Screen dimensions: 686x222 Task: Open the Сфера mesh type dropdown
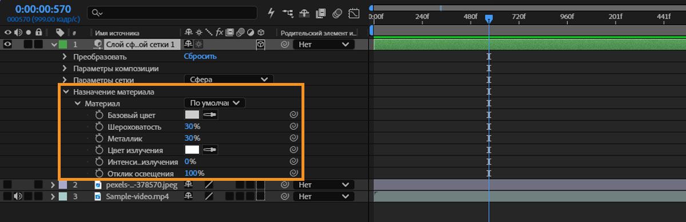click(228, 80)
